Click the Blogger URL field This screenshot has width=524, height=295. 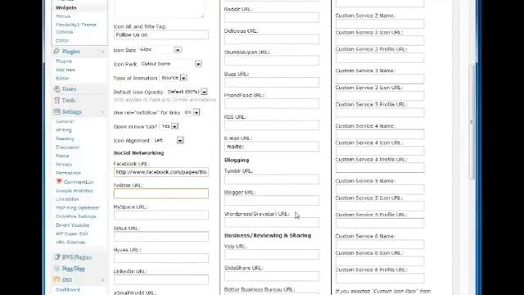tap(272, 201)
